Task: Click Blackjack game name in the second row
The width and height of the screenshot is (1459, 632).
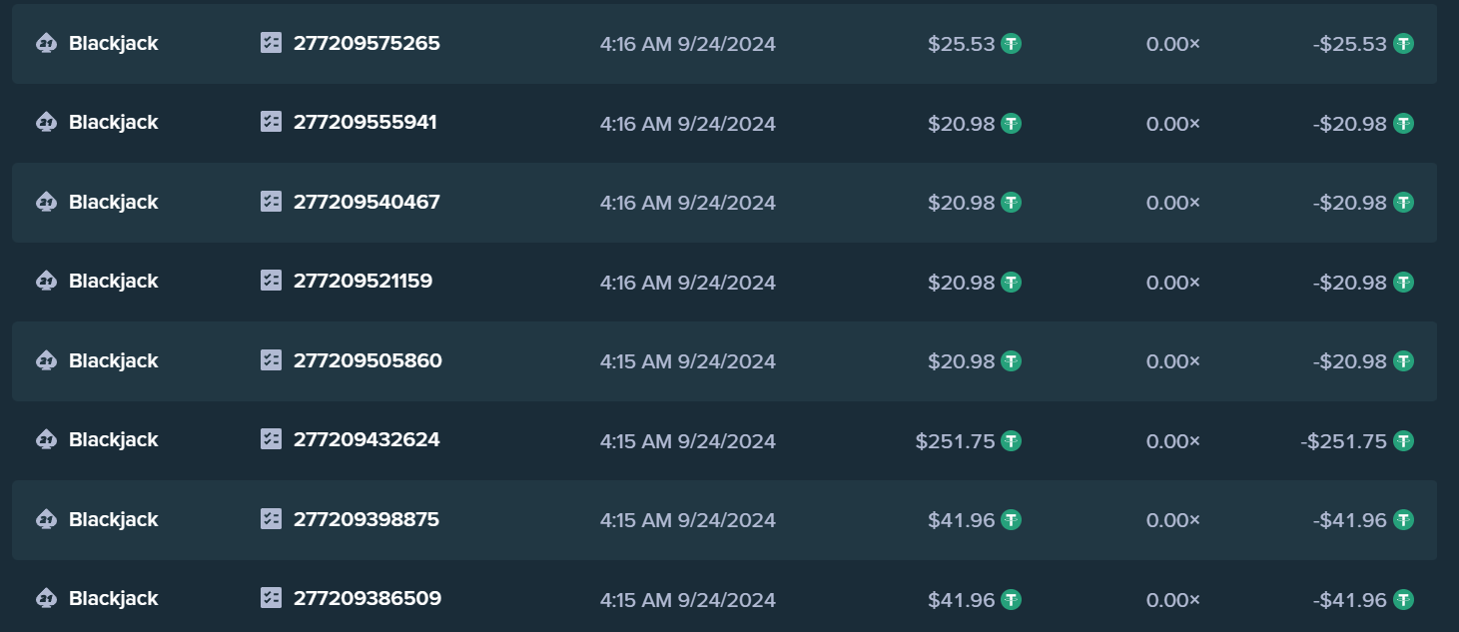Action: click(x=113, y=123)
